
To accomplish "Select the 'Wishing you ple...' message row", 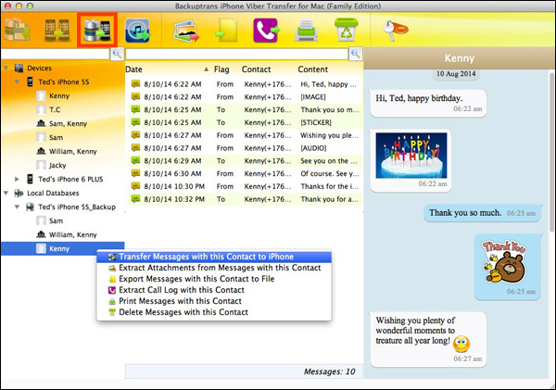I will [245, 135].
